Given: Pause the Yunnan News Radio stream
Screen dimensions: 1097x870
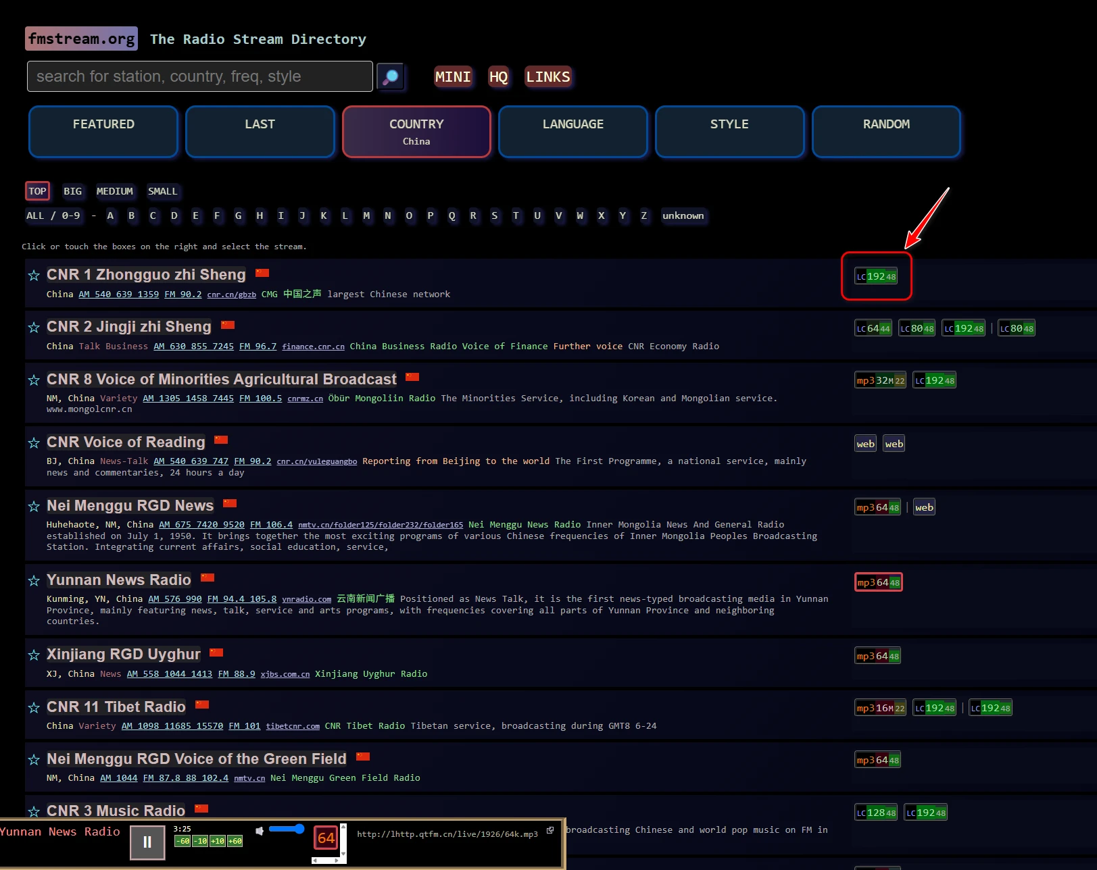Looking at the screenshot, I should click(x=147, y=842).
